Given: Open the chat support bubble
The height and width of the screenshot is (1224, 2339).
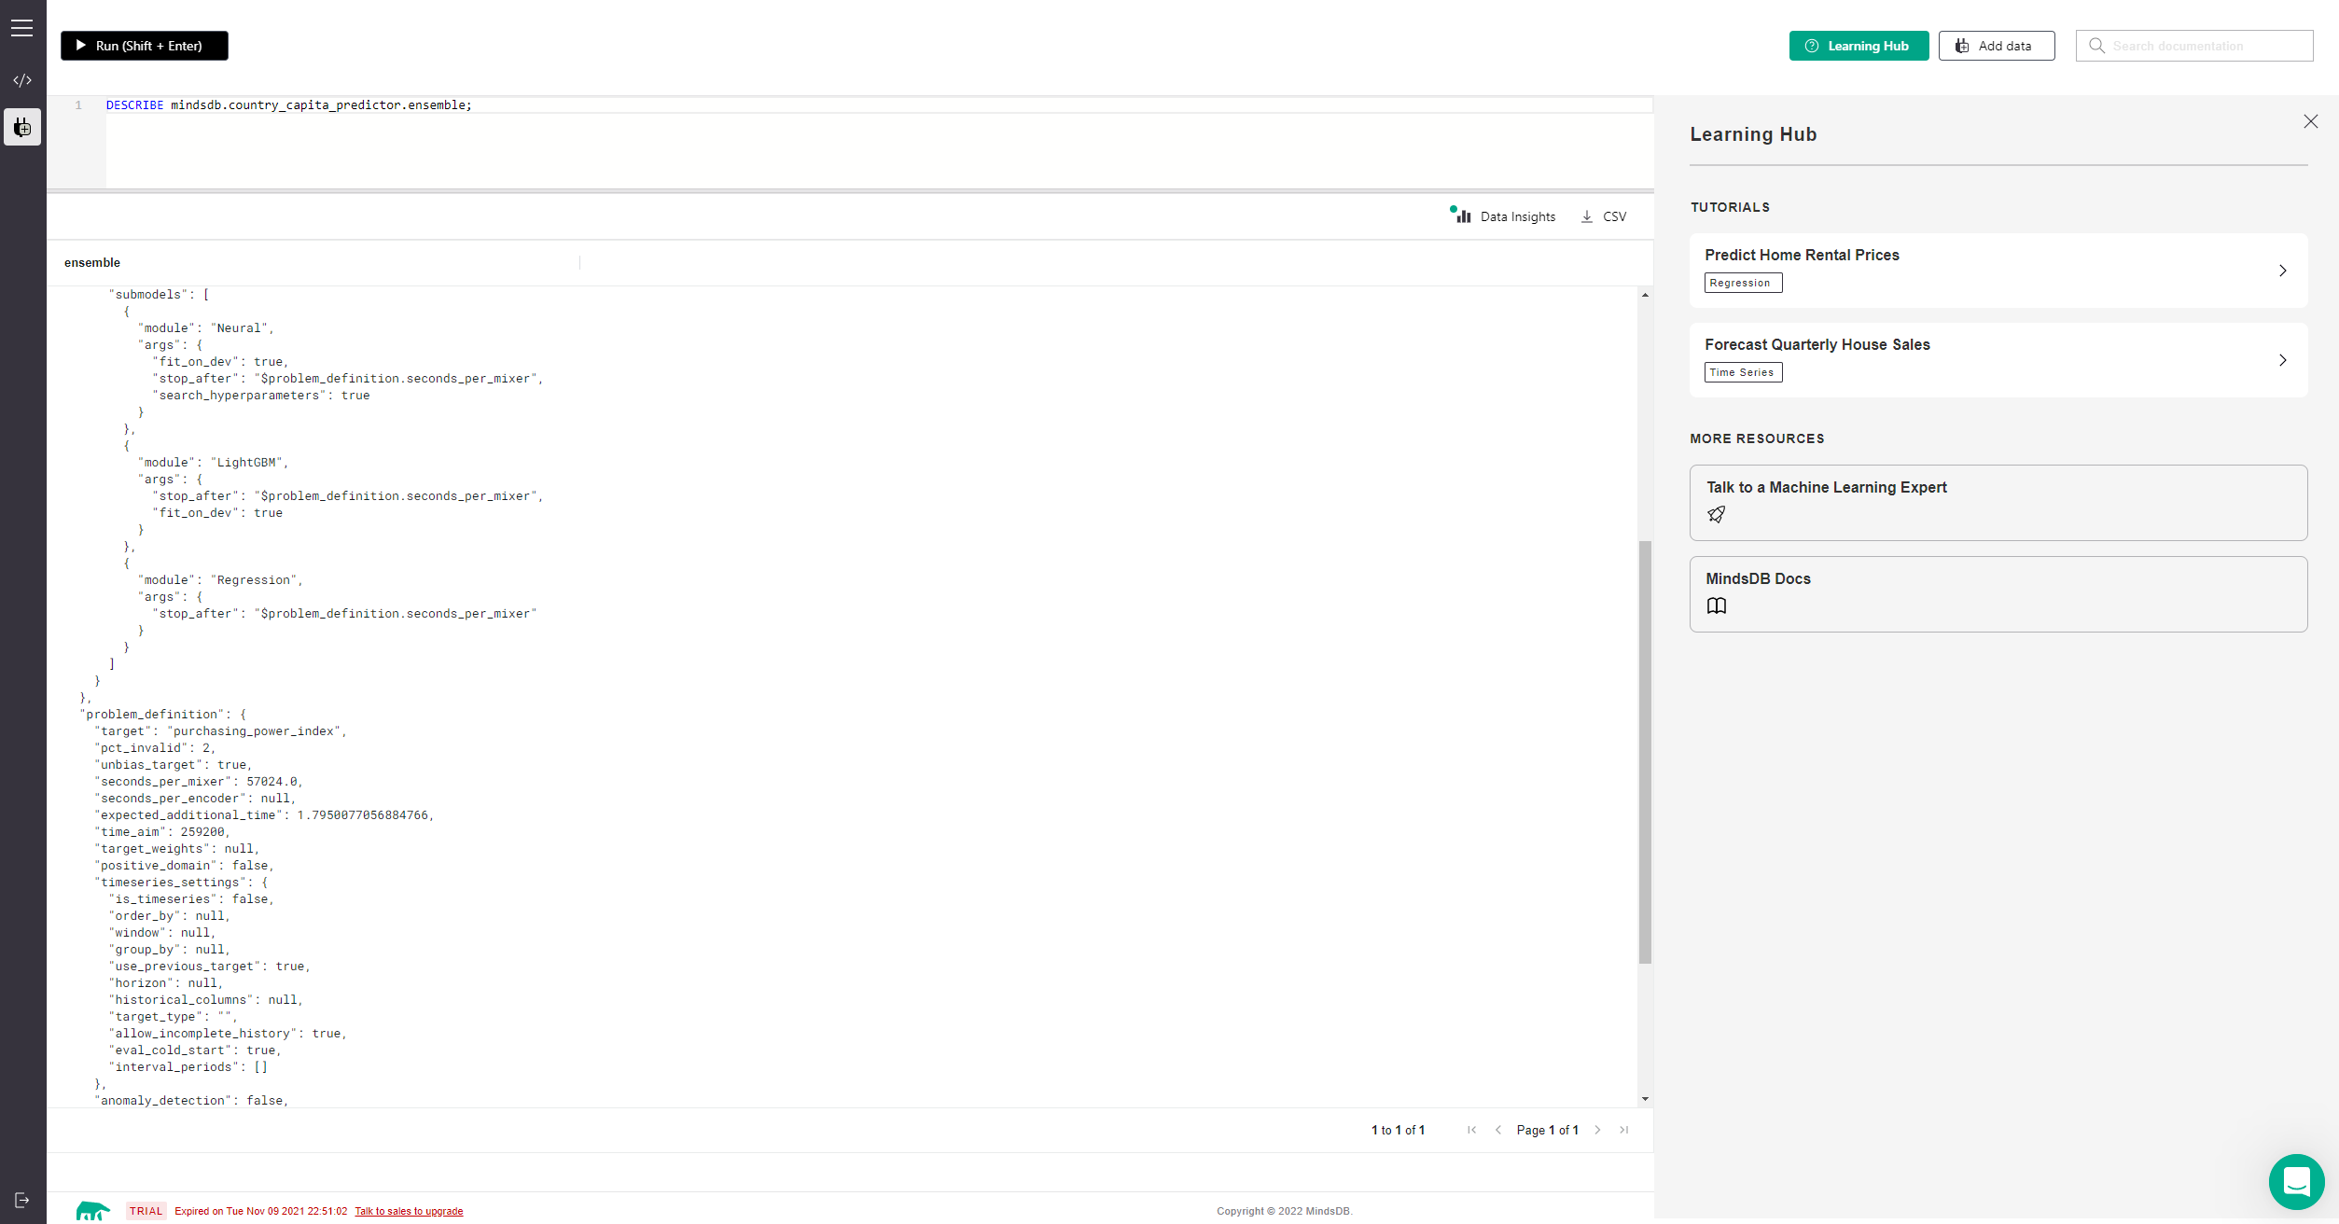Looking at the screenshot, I should tap(2296, 1181).
